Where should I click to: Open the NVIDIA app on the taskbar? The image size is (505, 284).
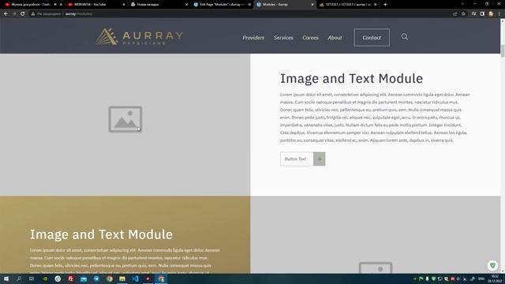[x=45, y=278]
